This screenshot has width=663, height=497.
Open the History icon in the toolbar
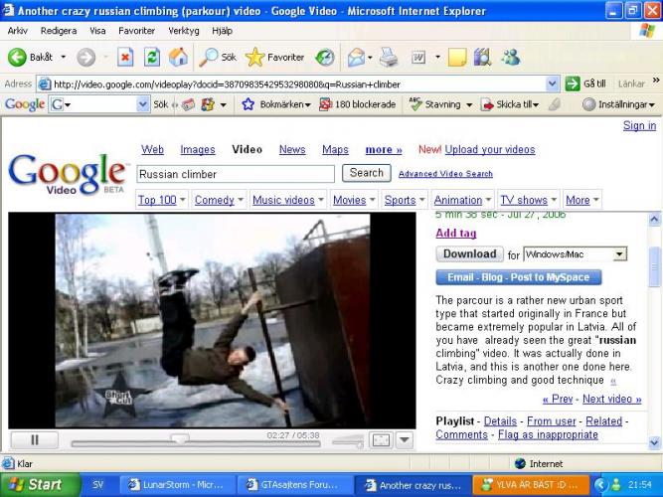click(x=325, y=58)
